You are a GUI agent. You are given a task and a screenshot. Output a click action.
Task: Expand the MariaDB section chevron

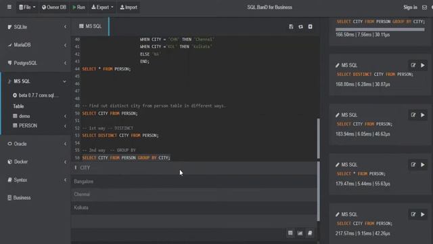tap(65, 45)
